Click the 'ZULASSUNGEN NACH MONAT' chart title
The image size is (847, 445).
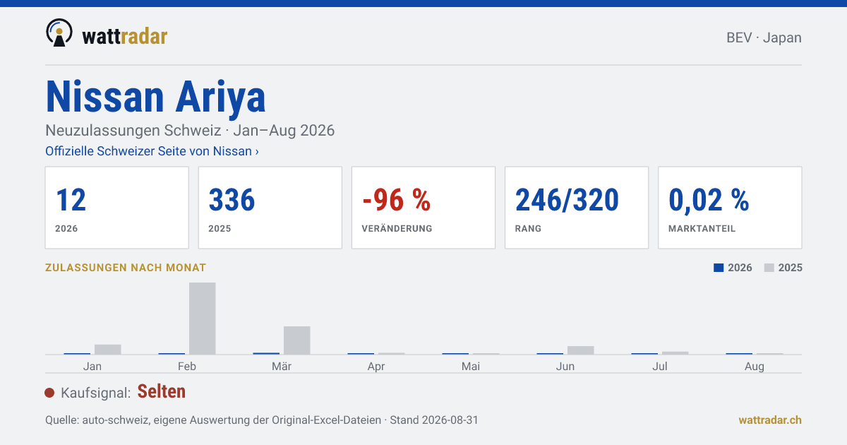point(126,268)
